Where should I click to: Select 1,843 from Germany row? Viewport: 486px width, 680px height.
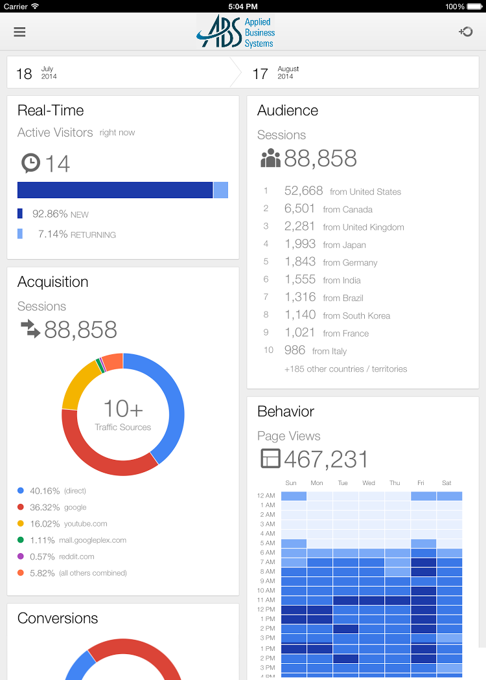click(x=320, y=262)
